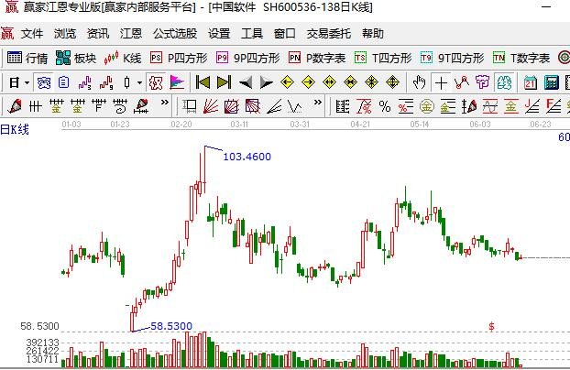Viewport: 570px width, 370px height.
Task: Select the hand pan tool
Action: point(419,82)
